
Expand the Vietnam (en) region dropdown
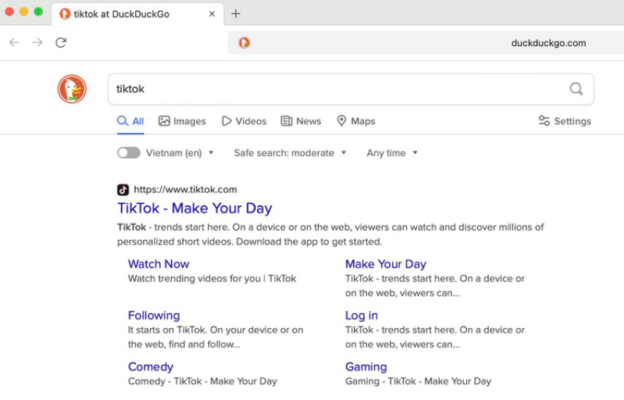tap(180, 153)
